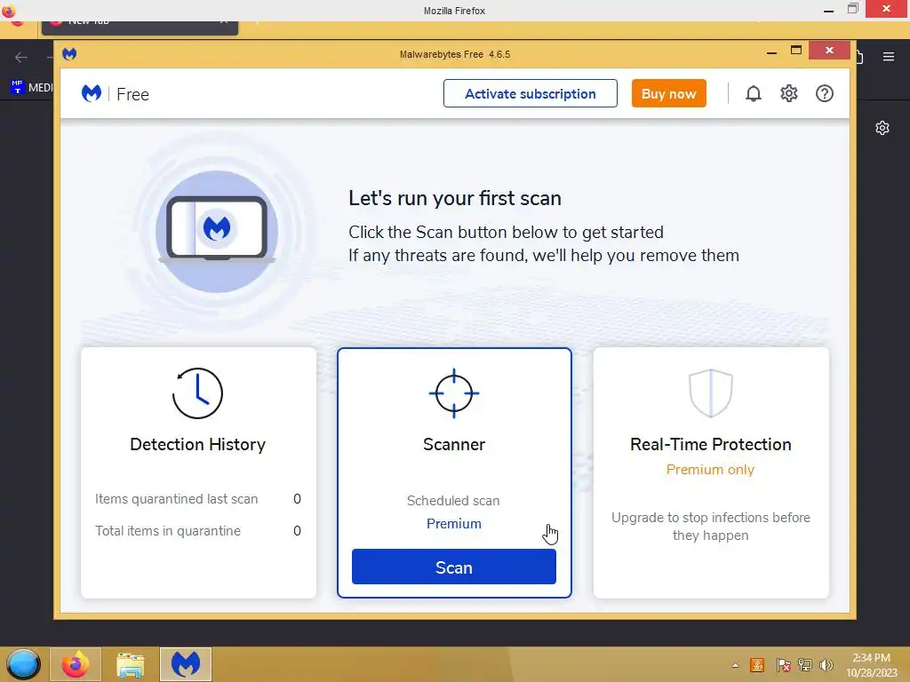Image resolution: width=910 pixels, height=682 pixels.
Task: Click the volume speaker tray icon
Action: point(826,664)
